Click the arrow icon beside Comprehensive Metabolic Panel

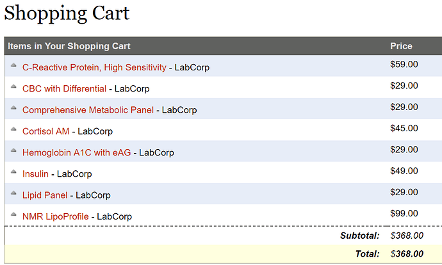click(13, 108)
